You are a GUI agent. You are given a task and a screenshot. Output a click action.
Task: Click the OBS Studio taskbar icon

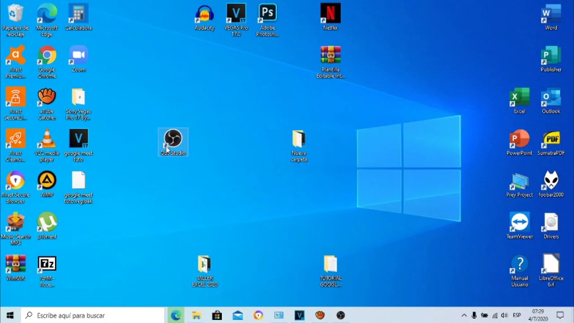[340, 315]
